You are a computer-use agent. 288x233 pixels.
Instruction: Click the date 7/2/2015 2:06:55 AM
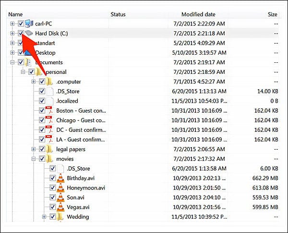[x=199, y=149]
